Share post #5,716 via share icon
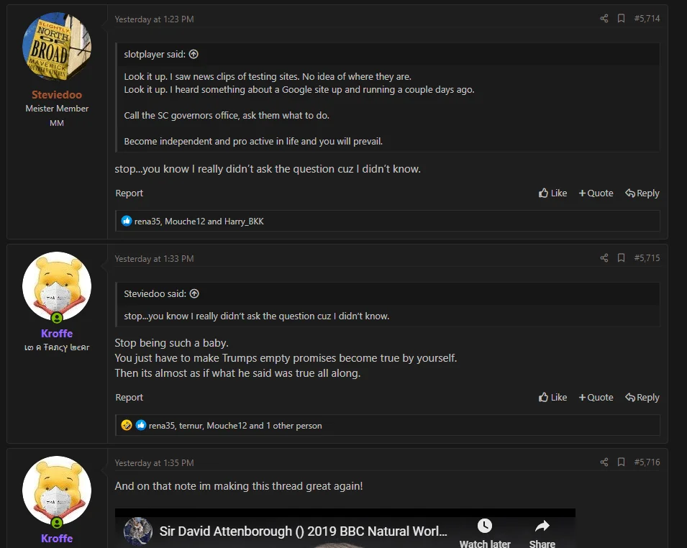 click(604, 462)
